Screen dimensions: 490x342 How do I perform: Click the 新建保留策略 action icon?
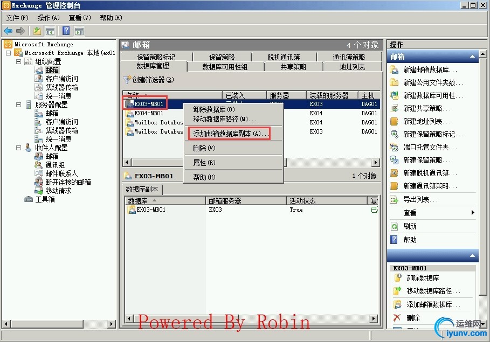[x=395, y=160]
